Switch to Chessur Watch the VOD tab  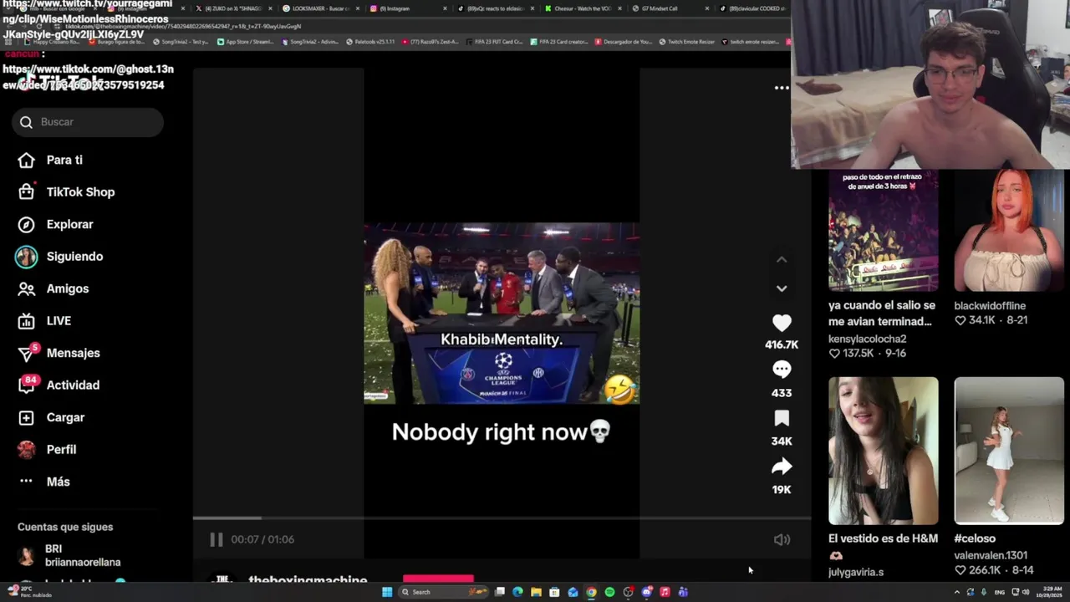(x=582, y=8)
